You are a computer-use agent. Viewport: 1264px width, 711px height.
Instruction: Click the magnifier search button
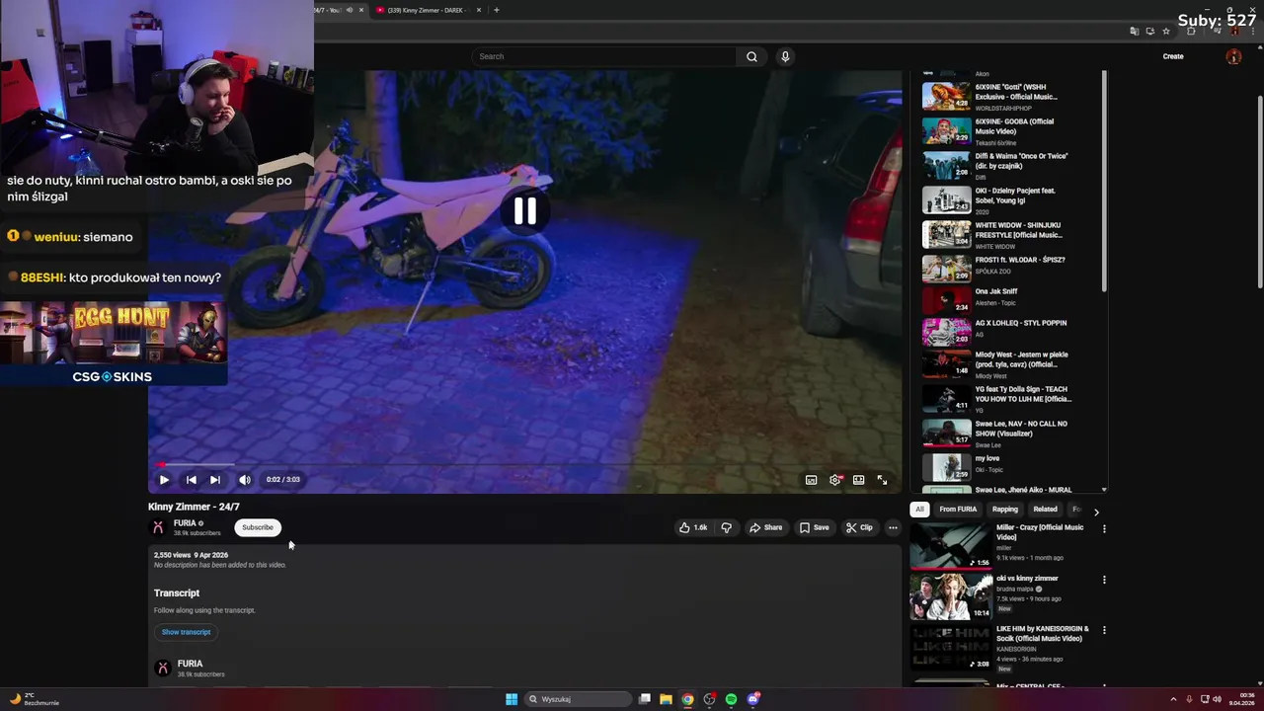(x=751, y=56)
